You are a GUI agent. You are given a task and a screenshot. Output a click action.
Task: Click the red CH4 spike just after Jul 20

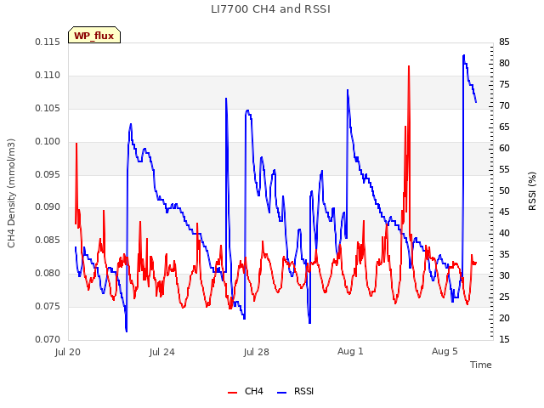[76, 144]
